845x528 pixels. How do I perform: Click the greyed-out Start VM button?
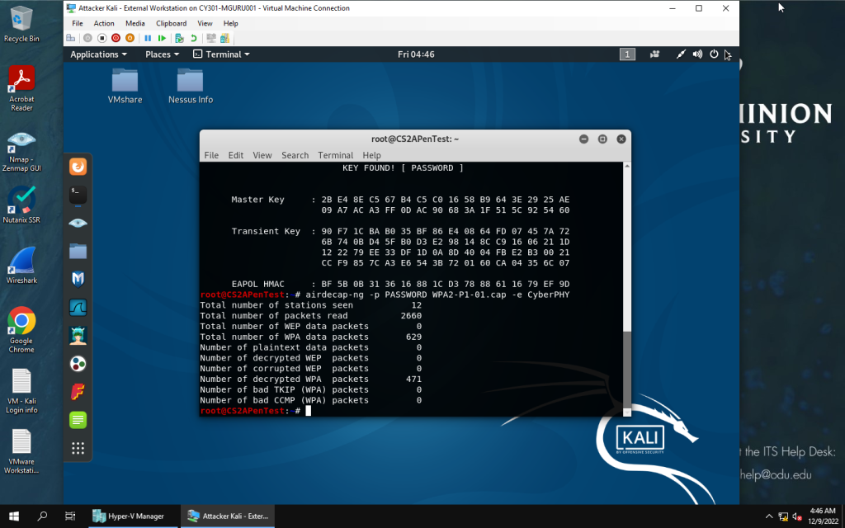87,38
